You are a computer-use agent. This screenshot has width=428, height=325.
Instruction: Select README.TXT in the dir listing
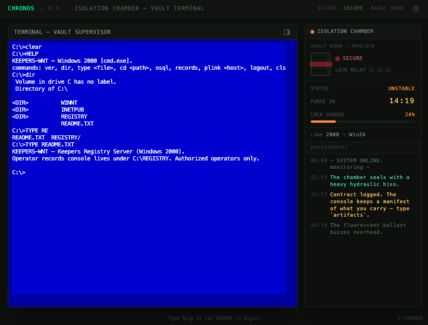coord(77,124)
